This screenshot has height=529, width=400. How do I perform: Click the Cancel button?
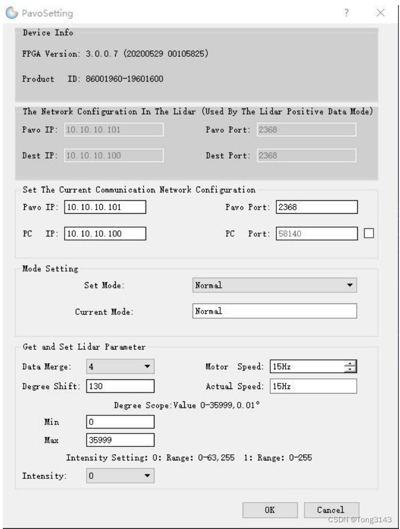(x=331, y=510)
